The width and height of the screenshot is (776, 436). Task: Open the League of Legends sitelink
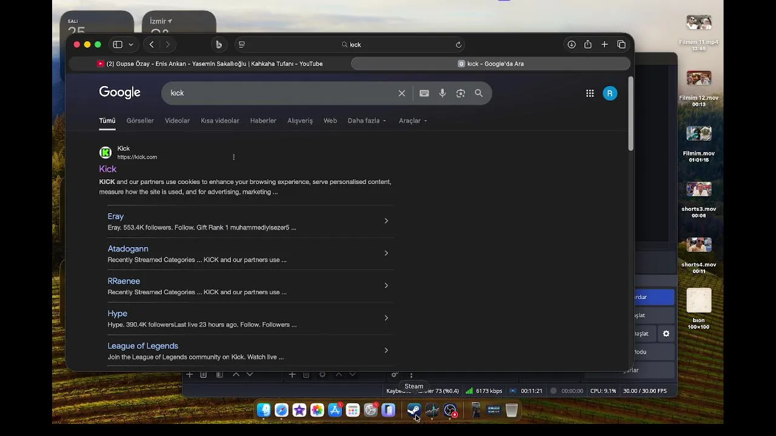(x=143, y=346)
